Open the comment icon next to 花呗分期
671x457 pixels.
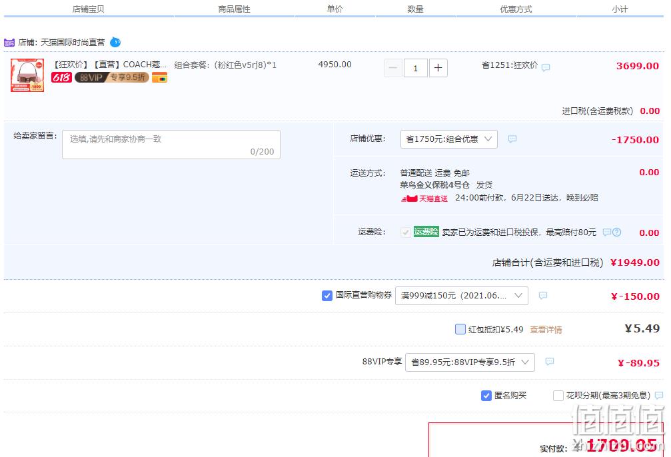[659, 396]
